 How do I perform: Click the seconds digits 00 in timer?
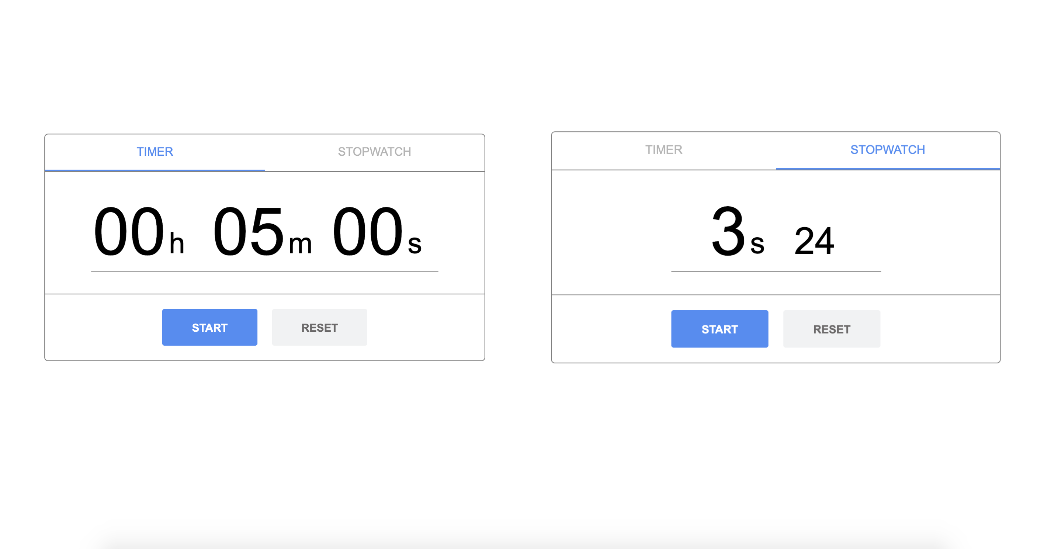pyautogui.click(x=368, y=232)
